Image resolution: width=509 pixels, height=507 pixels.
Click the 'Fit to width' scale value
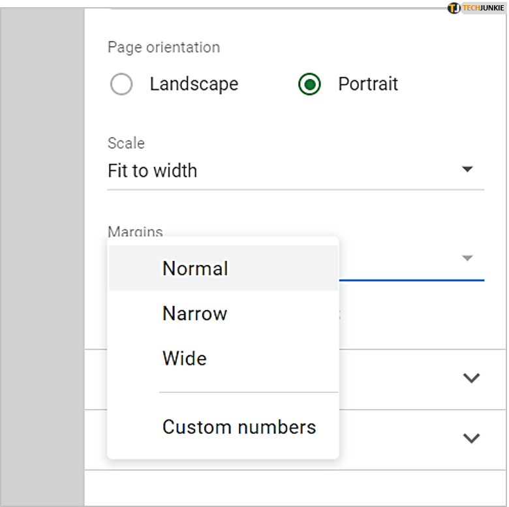[x=153, y=171]
